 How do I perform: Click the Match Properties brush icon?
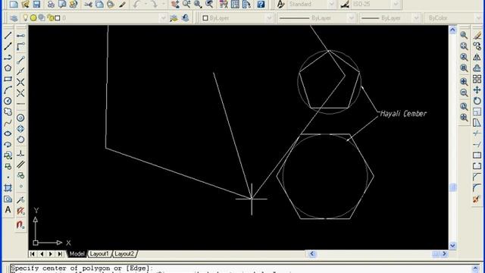point(123,4)
